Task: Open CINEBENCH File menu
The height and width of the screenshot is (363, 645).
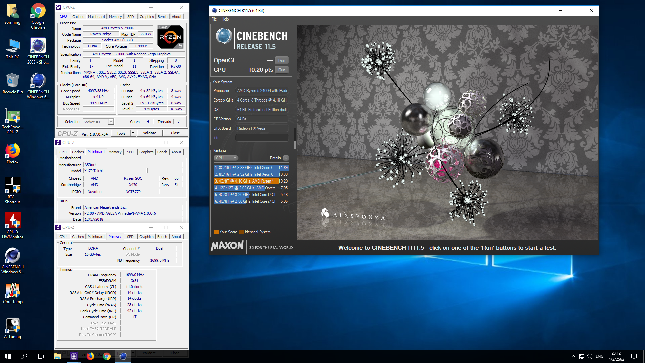Action: tap(214, 19)
